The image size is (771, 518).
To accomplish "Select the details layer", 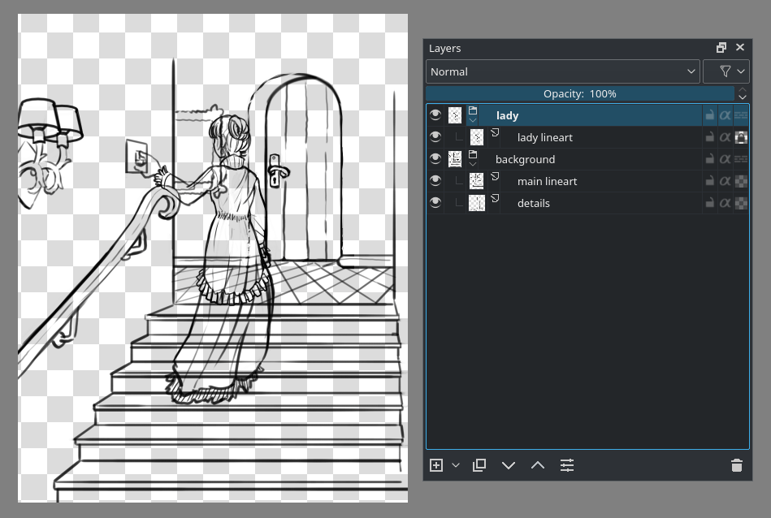I will click(534, 203).
